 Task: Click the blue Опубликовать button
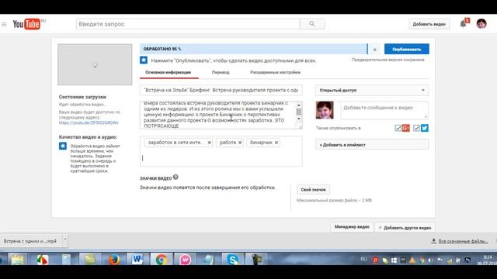coord(407,49)
